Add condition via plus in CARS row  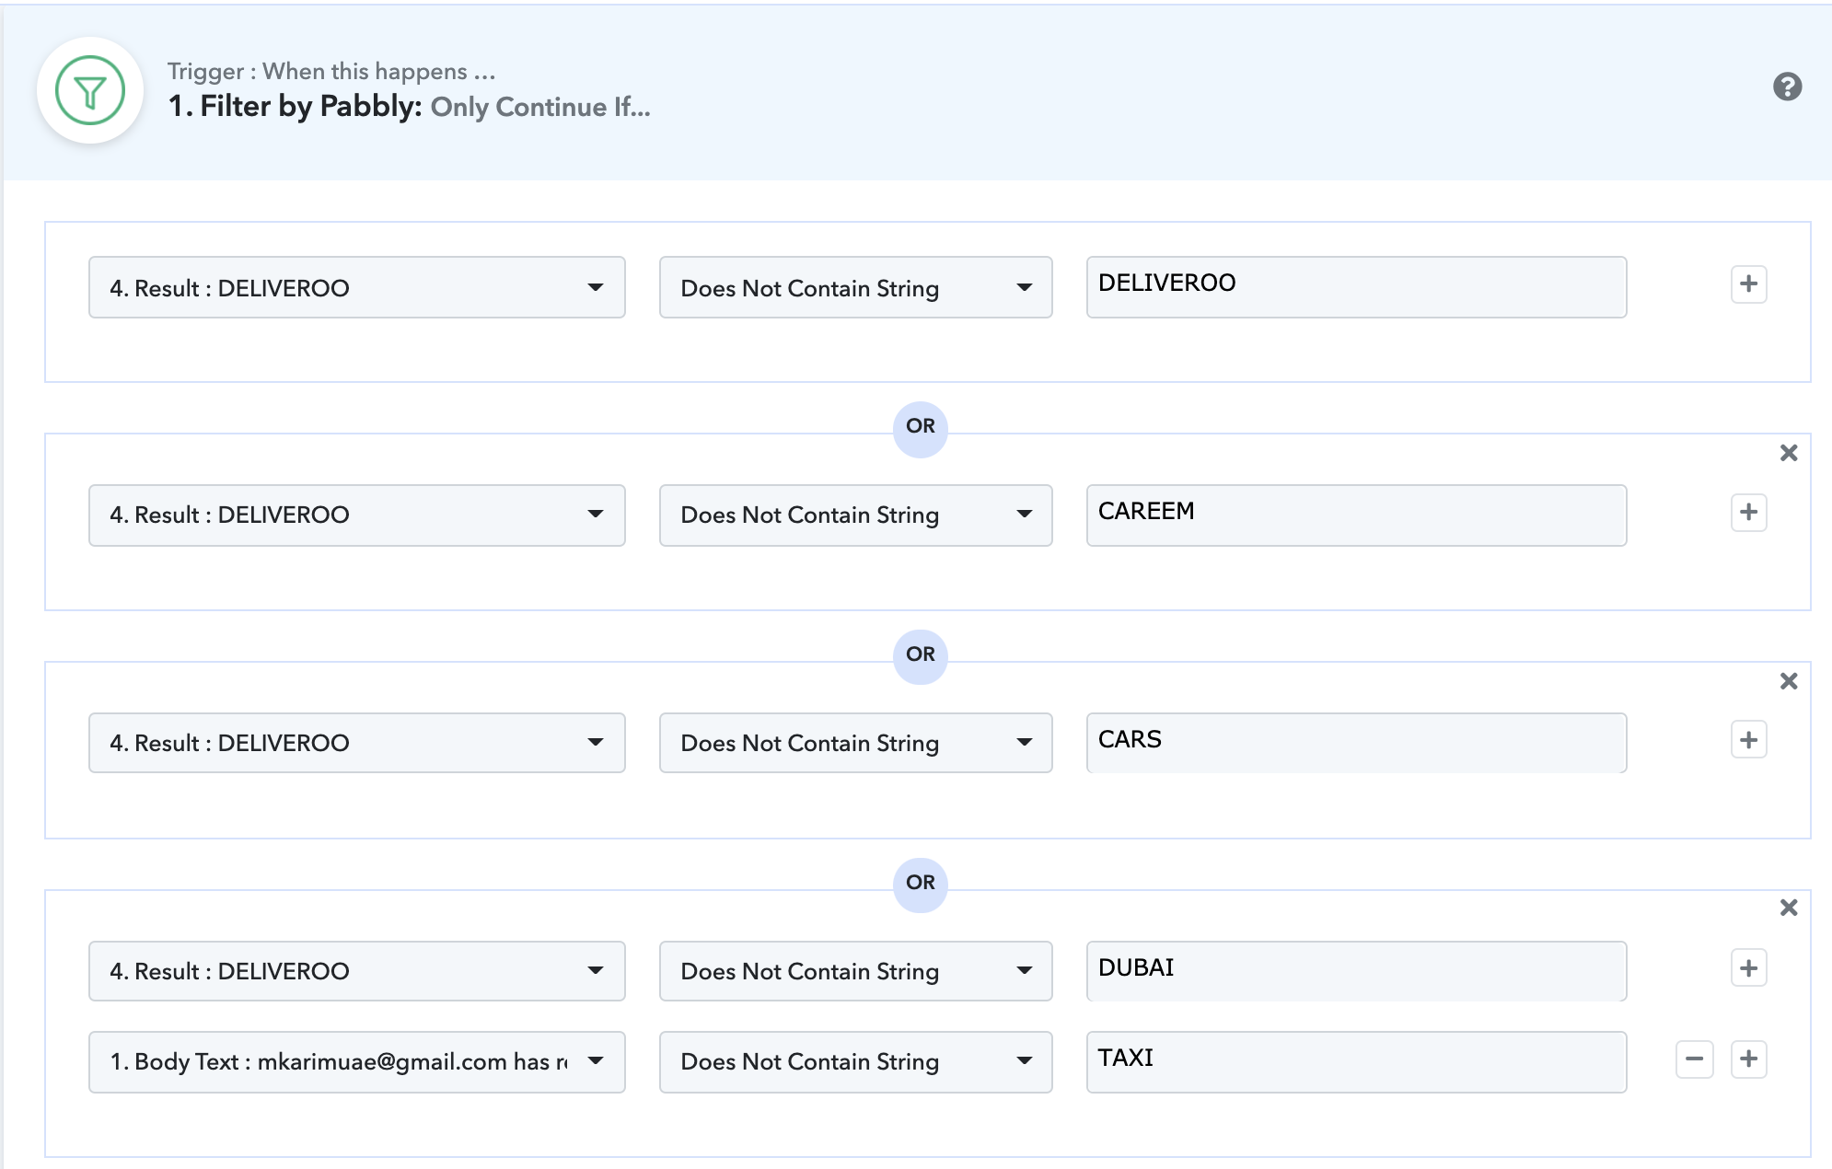tap(1748, 740)
